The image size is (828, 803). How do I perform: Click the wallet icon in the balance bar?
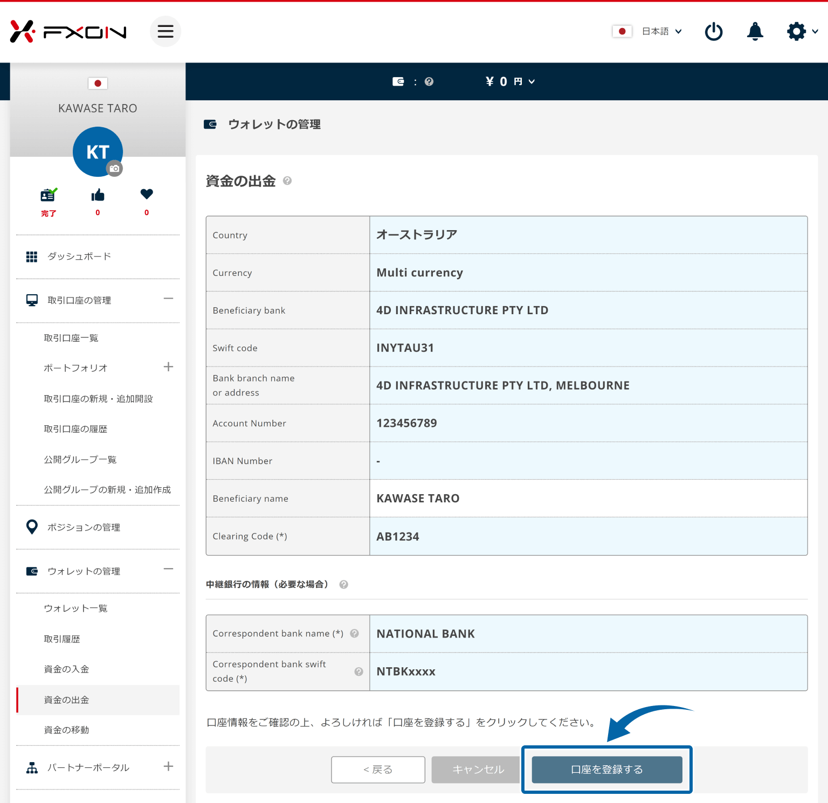point(398,81)
